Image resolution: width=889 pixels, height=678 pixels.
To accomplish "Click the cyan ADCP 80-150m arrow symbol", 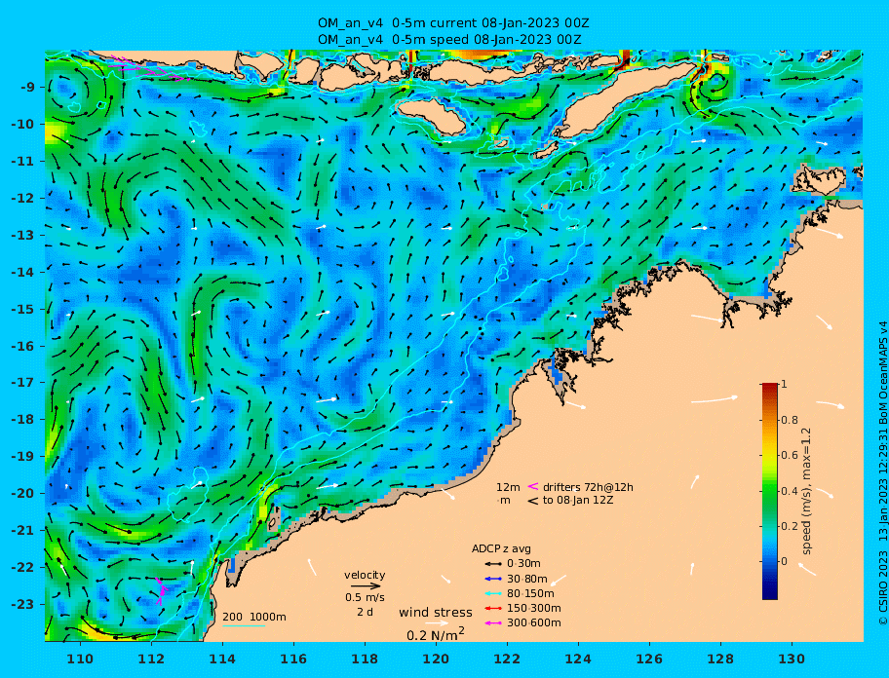I will coord(493,593).
